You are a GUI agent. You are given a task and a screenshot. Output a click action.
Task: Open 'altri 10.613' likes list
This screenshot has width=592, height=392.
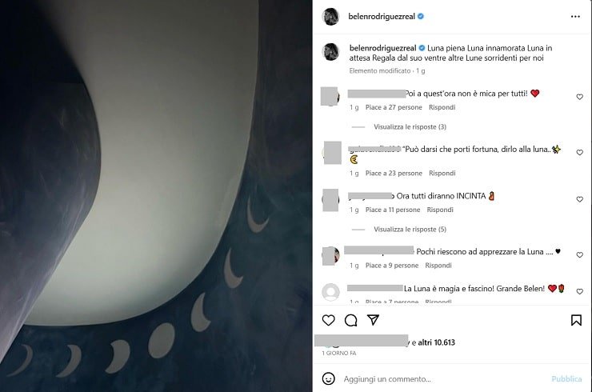click(435, 342)
